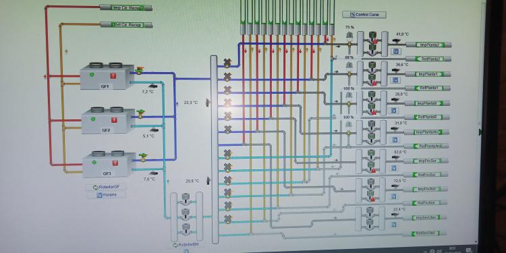Open the Imp Cir Recup link
Image resolution: width=506 pixels, height=253 pixels.
126,7
